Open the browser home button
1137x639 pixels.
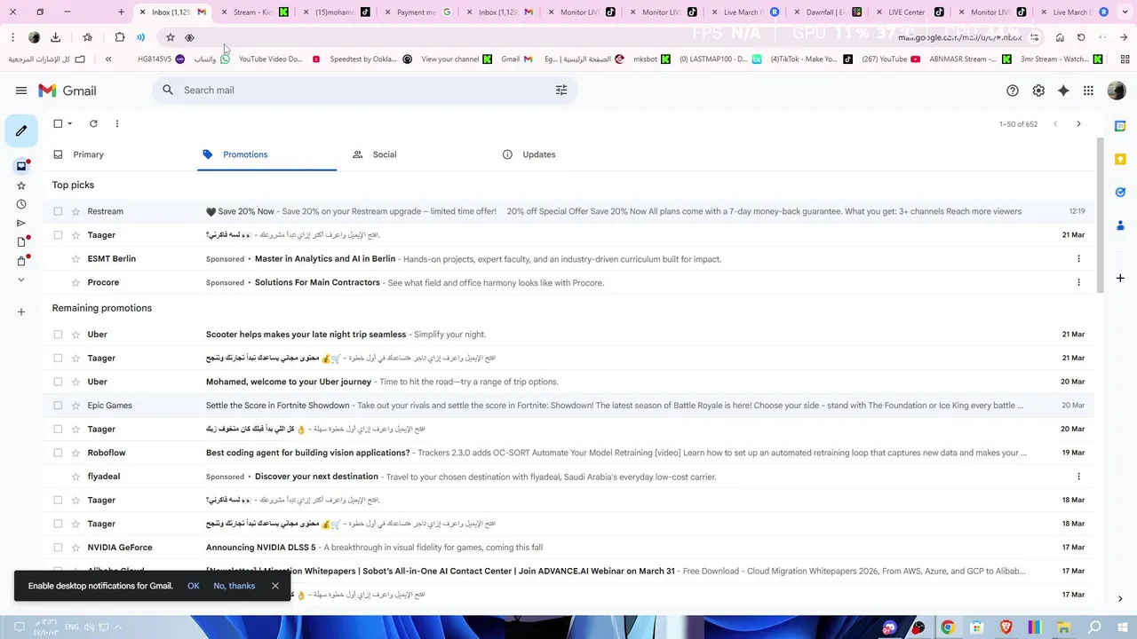(x=1060, y=37)
